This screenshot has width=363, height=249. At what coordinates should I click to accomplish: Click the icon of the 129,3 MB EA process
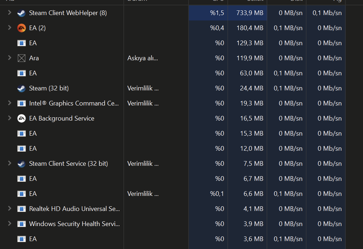(x=21, y=43)
